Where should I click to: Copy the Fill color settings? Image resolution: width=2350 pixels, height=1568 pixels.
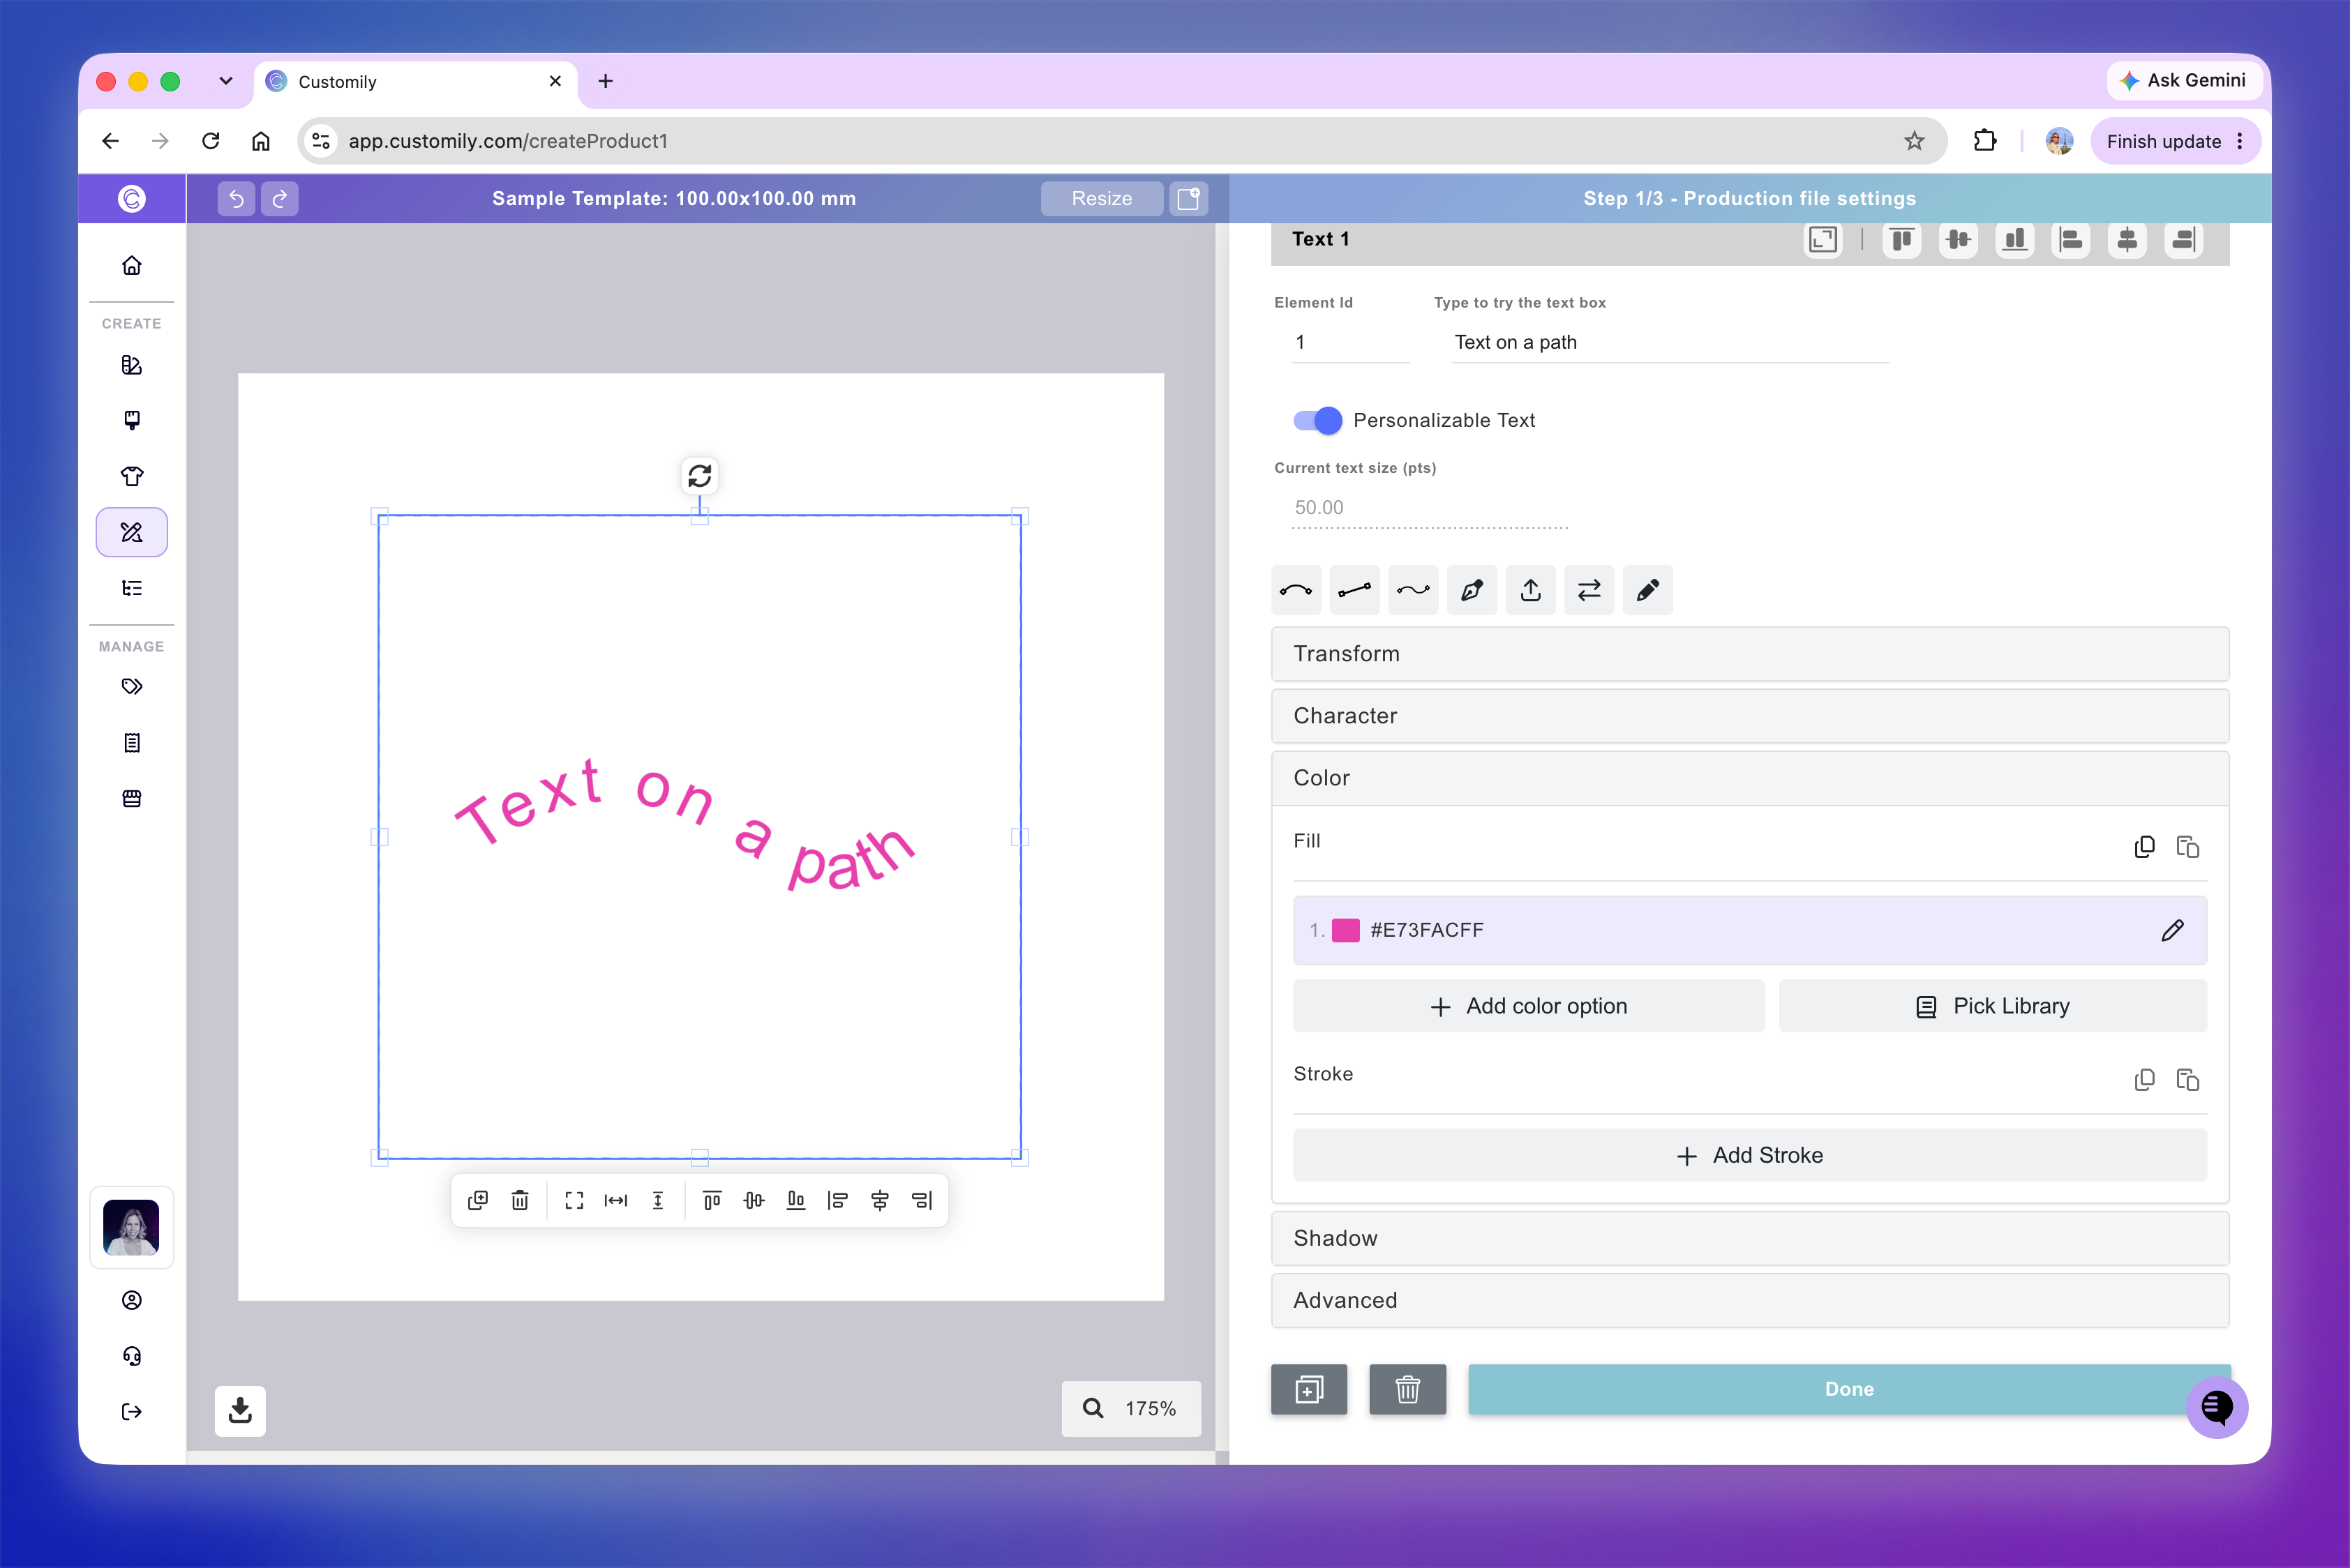coord(2144,847)
